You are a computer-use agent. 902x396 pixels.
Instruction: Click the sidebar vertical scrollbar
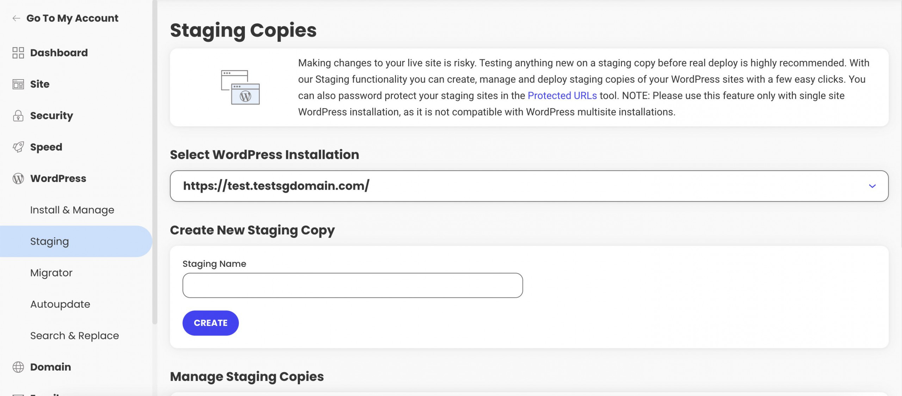(x=154, y=162)
